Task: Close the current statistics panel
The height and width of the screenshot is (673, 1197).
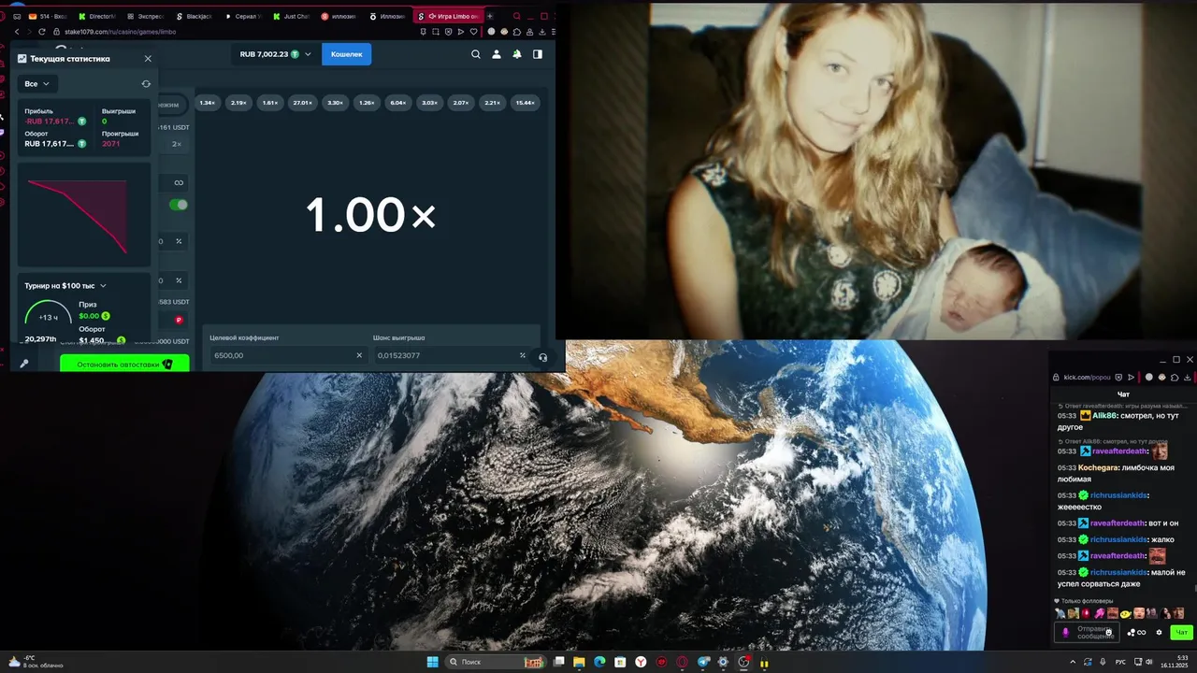Action: coord(148,58)
